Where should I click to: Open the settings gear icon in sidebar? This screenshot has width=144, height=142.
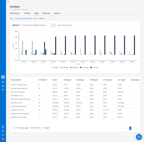pos(3,127)
